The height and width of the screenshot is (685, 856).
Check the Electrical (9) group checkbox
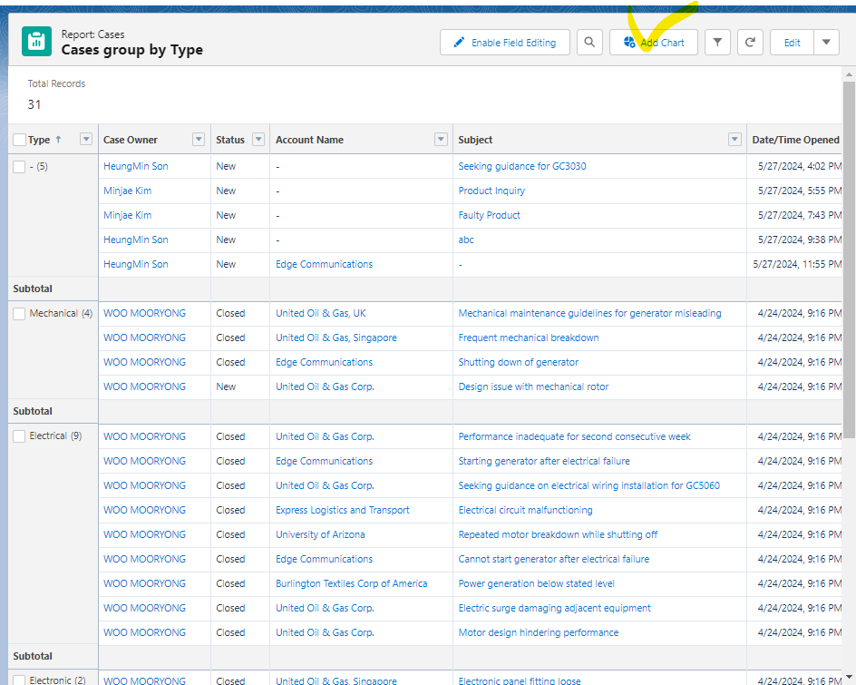click(19, 435)
